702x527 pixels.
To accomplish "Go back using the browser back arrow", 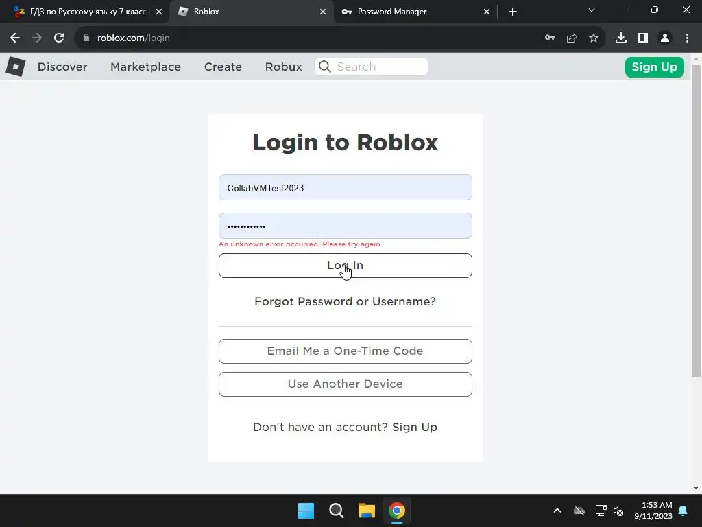I will [15, 38].
